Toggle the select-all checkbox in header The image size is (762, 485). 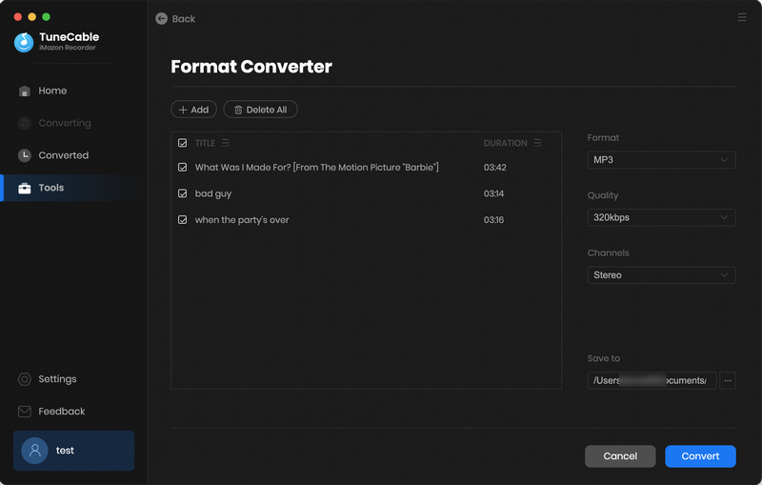(x=182, y=143)
